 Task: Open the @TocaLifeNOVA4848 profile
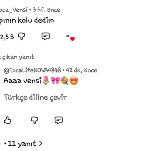pyautogui.click(x=32, y=70)
